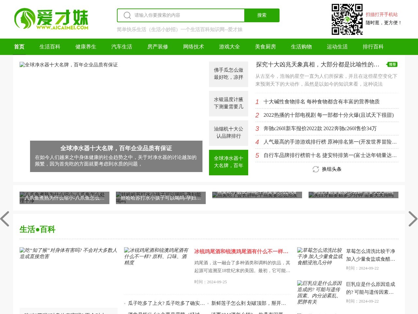The width and height of the screenshot is (418, 314).
Task: Navigate to 排行百科 section
Action: (373, 47)
